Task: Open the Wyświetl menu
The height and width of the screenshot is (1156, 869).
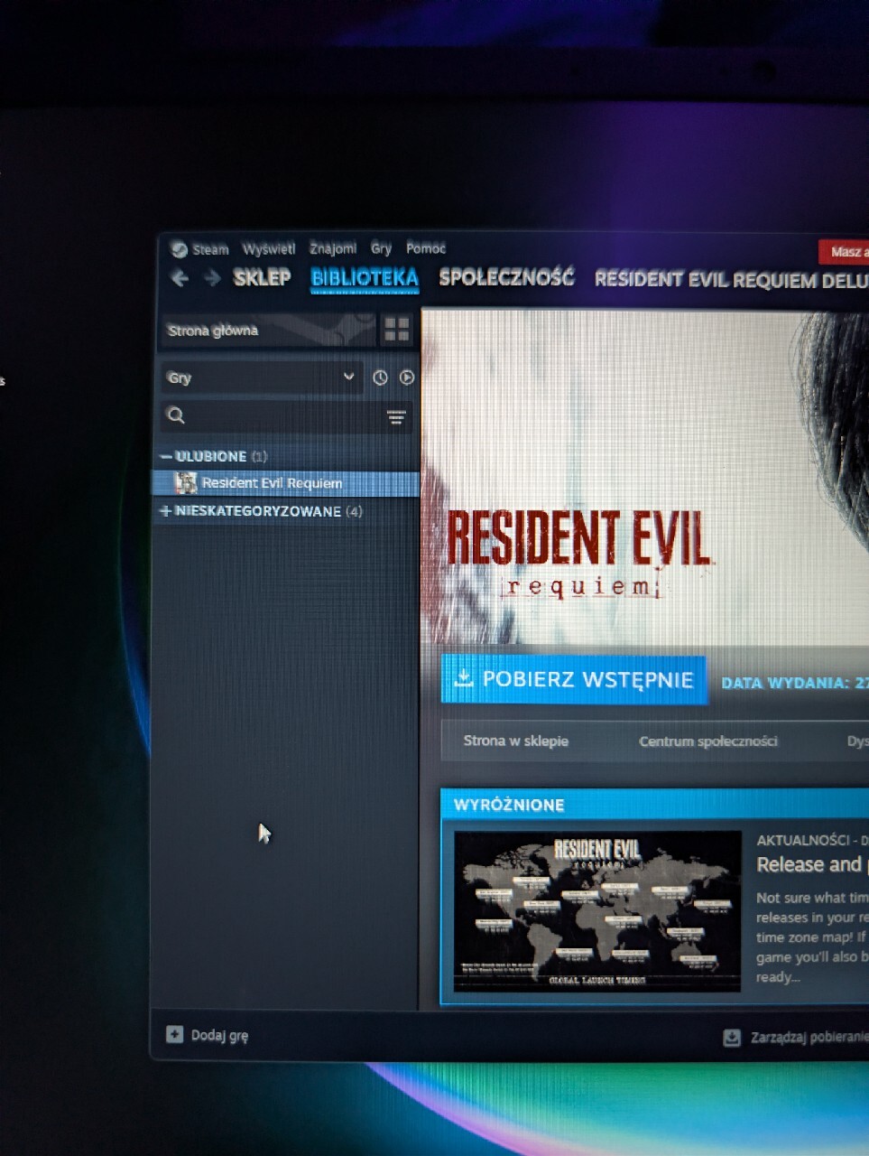Action: coord(269,248)
